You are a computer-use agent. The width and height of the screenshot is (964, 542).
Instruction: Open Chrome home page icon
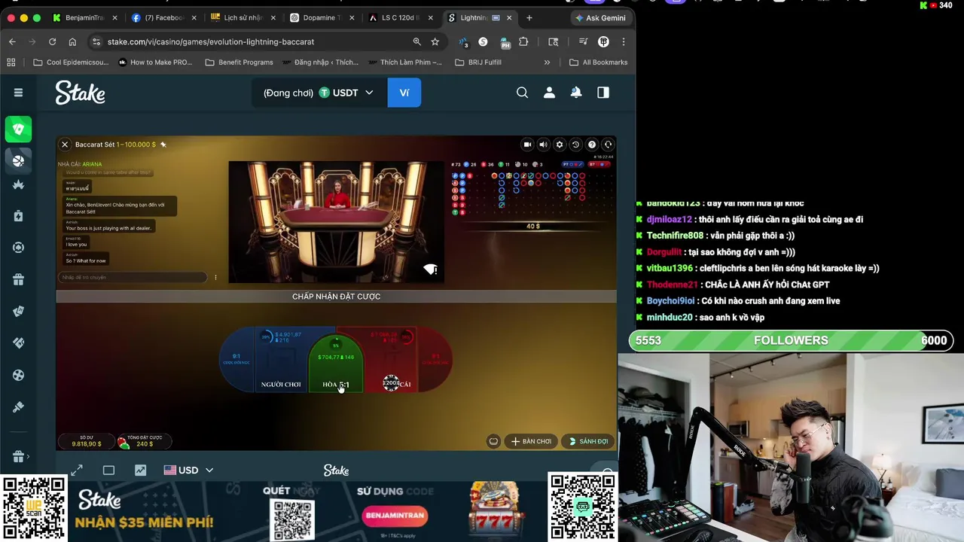tap(72, 41)
